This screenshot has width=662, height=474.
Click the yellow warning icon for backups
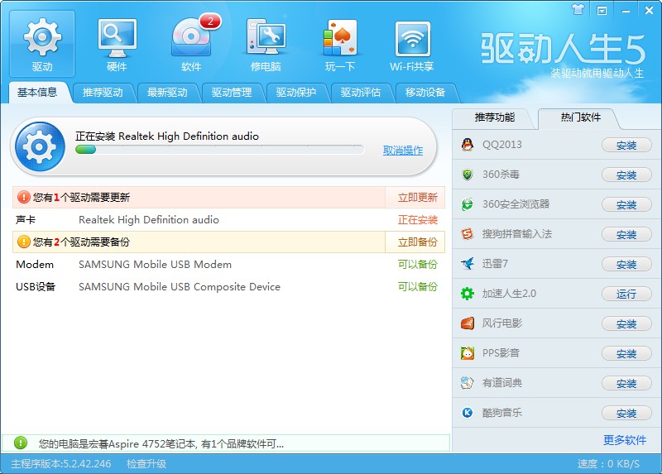24,242
